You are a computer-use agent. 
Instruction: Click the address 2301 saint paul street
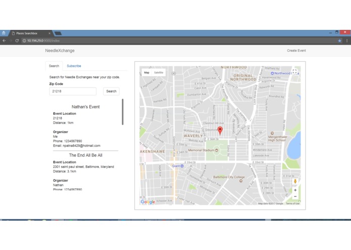(x=83, y=166)
